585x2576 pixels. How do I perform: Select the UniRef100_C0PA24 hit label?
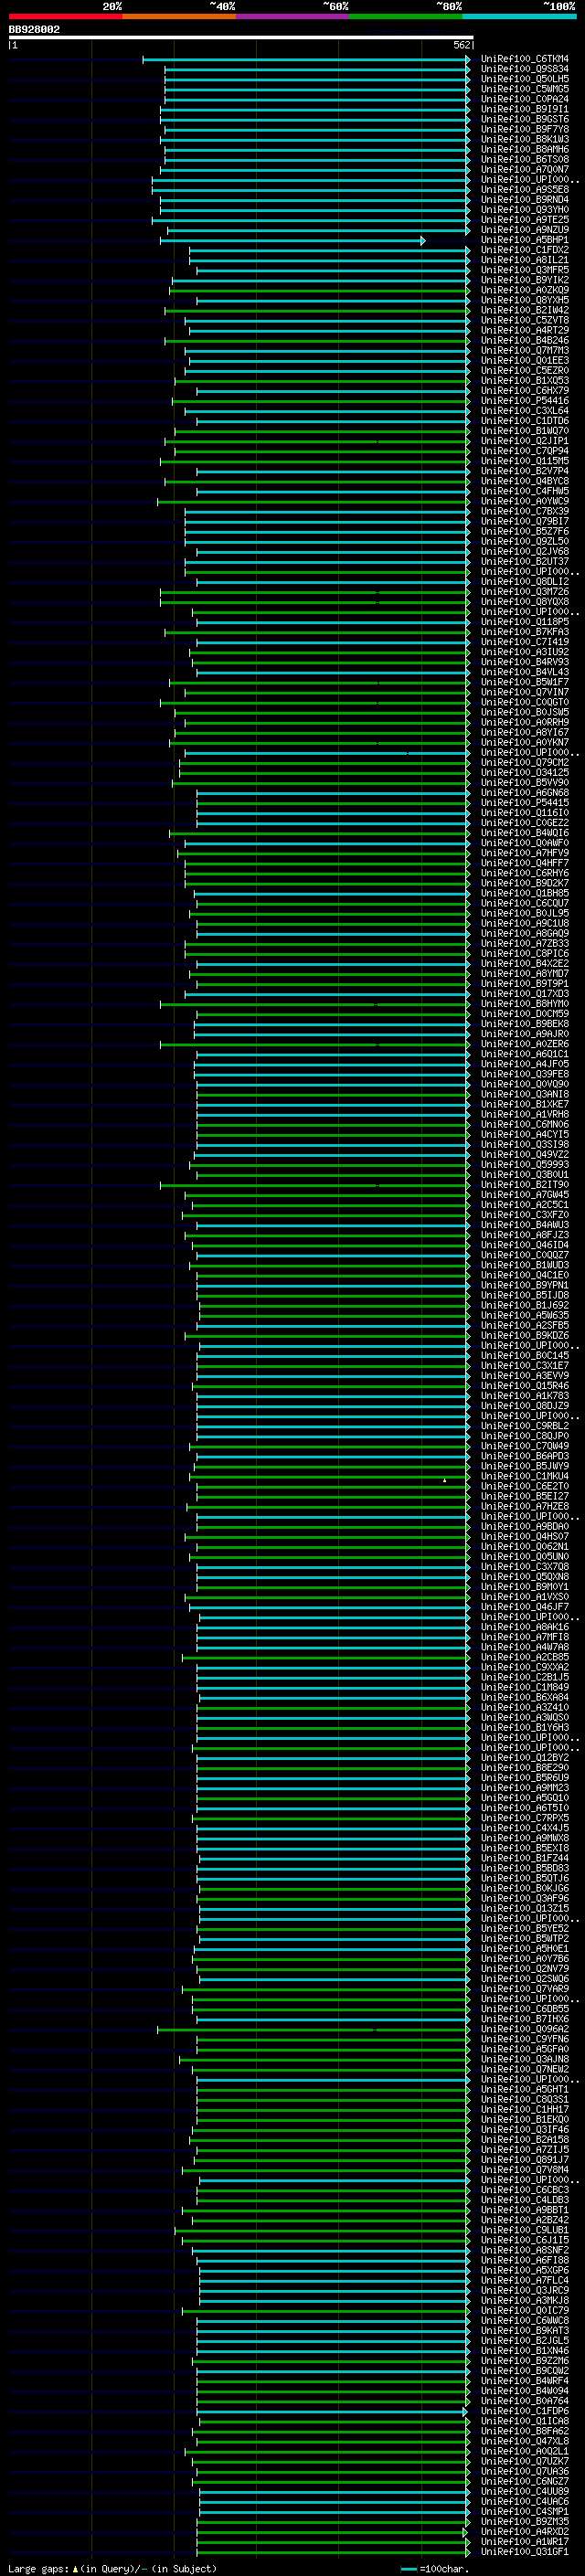tap(525, 99)
